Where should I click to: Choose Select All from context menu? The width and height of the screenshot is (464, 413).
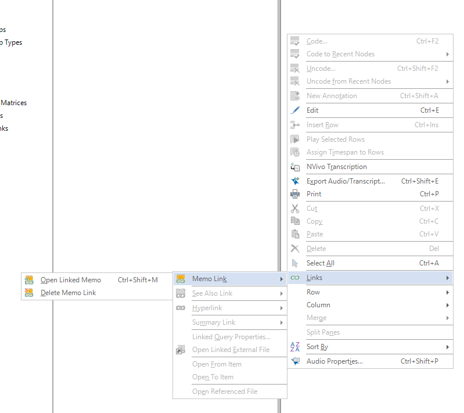tap(320, 263)
